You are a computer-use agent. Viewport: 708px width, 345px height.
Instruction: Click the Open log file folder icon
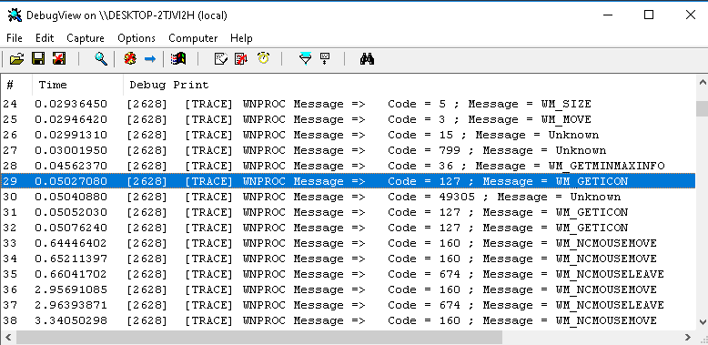(16, 58)
